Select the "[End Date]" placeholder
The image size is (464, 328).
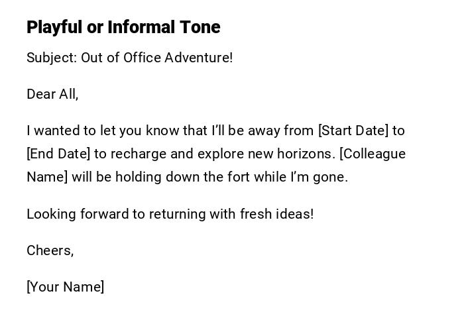click(58, 154)
